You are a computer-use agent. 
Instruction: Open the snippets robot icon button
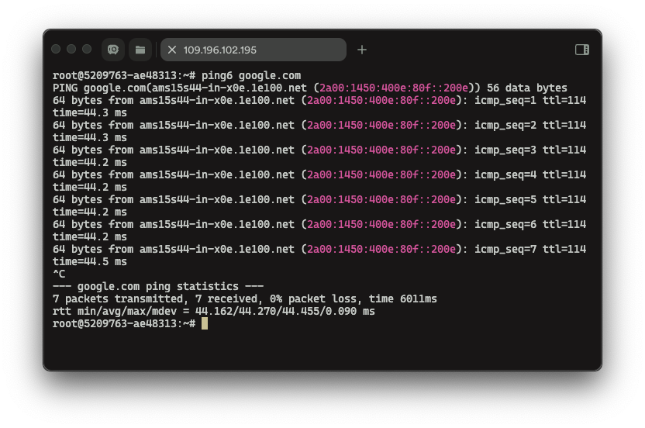click(x=113, y=50)
